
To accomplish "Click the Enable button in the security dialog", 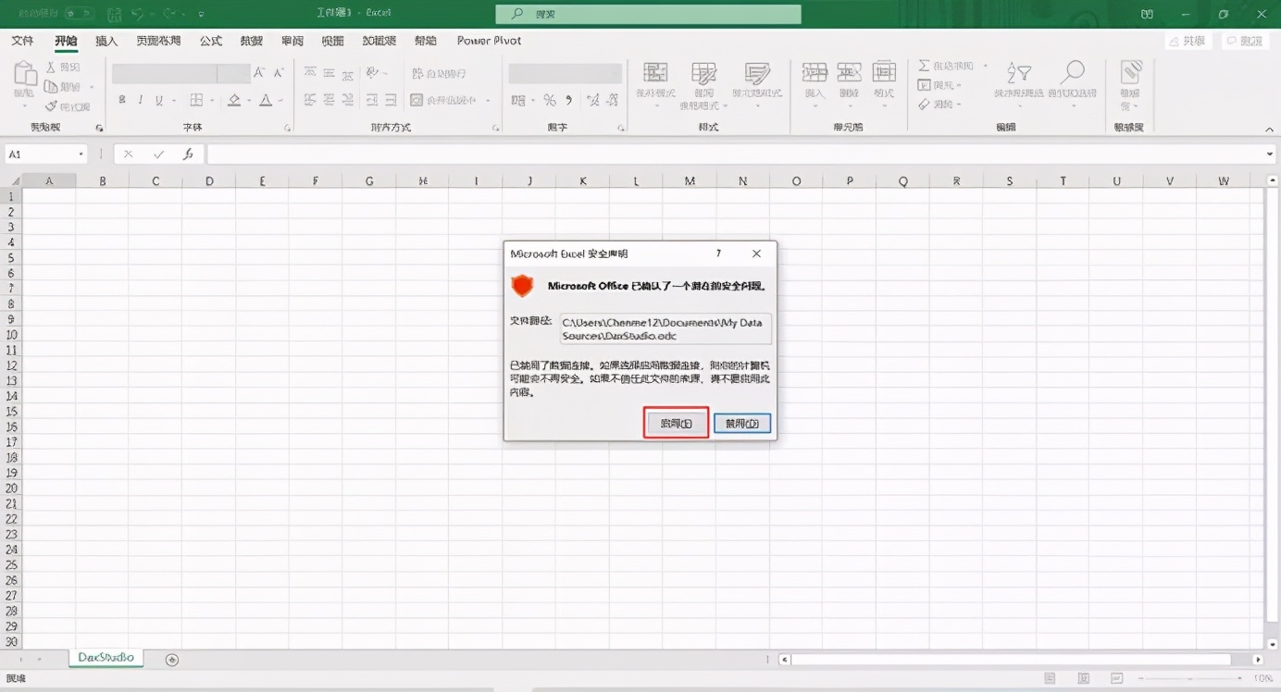I will coord(676,423).
